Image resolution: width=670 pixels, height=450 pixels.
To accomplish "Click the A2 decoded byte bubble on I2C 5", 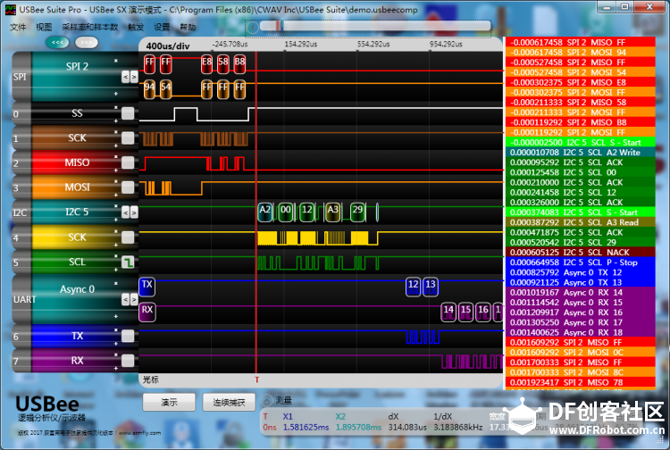I will click(265, 212).
